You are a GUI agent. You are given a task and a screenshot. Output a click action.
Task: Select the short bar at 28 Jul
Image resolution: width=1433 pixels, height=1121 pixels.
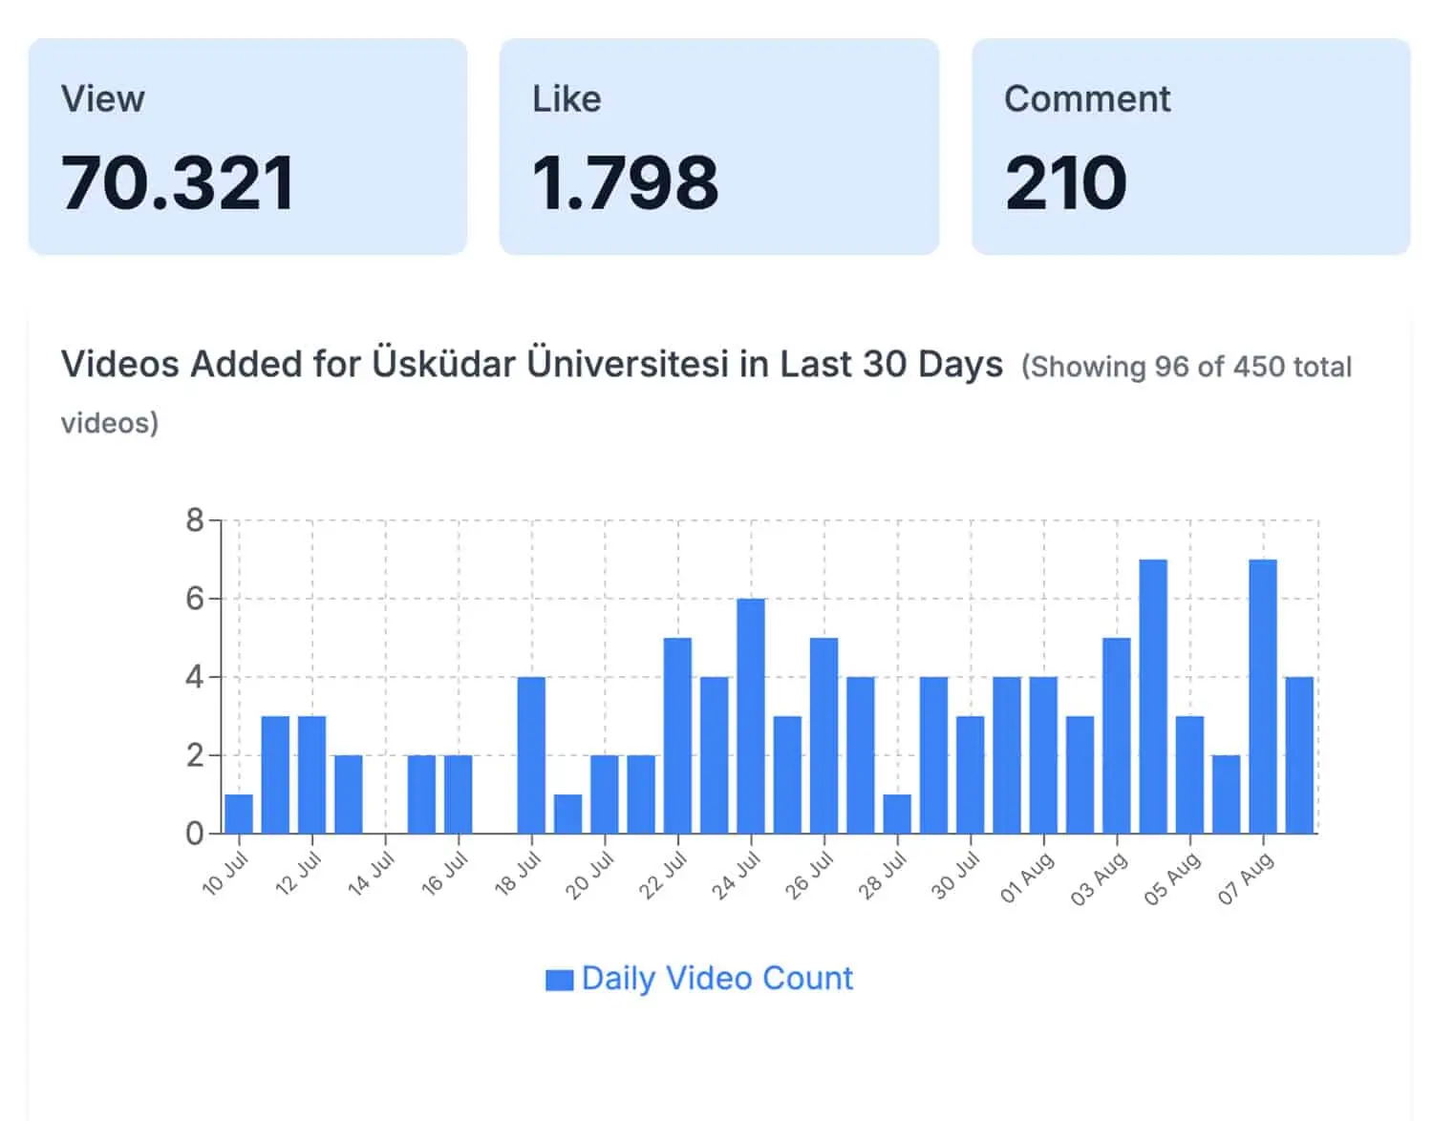[x=897, y=814]
